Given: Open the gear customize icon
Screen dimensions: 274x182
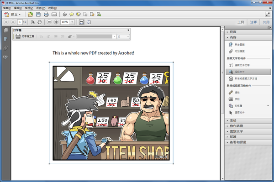Looking at the screenshot, I should 65,14.
